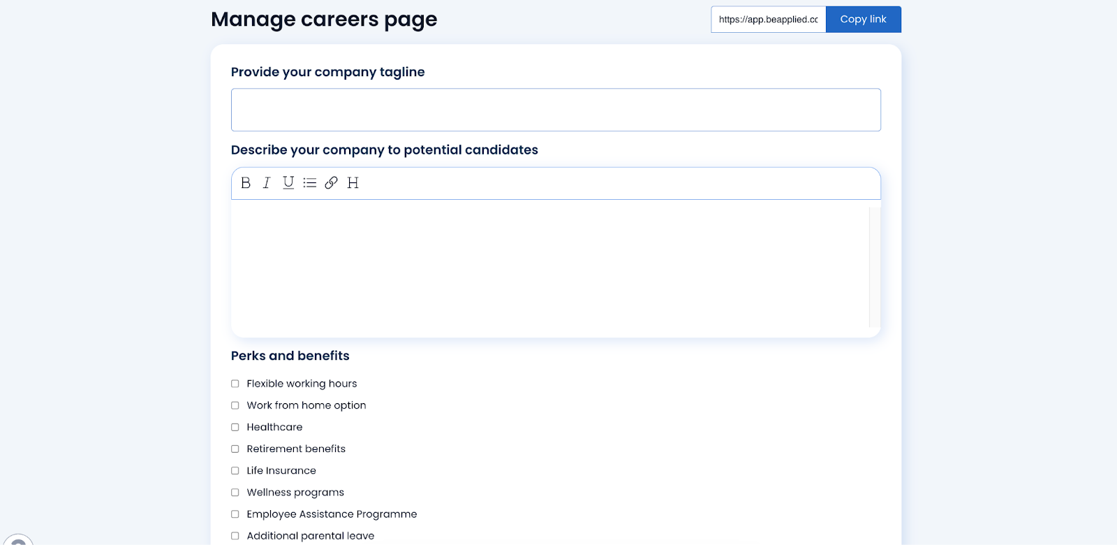Check the Flexible working hours perk
The height and width of the screenshot is (545, 1117).
click(235, 384)
